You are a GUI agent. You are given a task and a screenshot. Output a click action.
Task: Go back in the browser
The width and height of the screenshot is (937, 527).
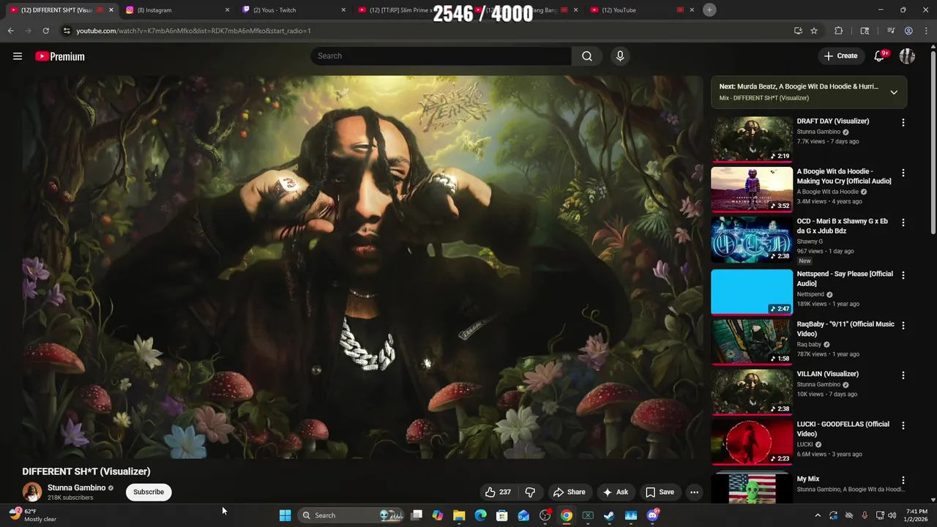[10, 31]
